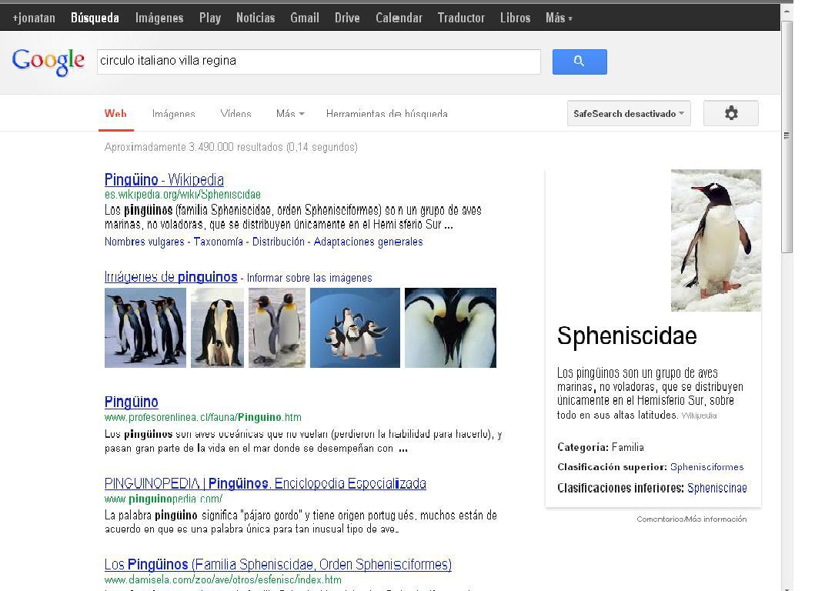Open Distribución sublink
Screen dimensions: 835x591
coord(279,242)
